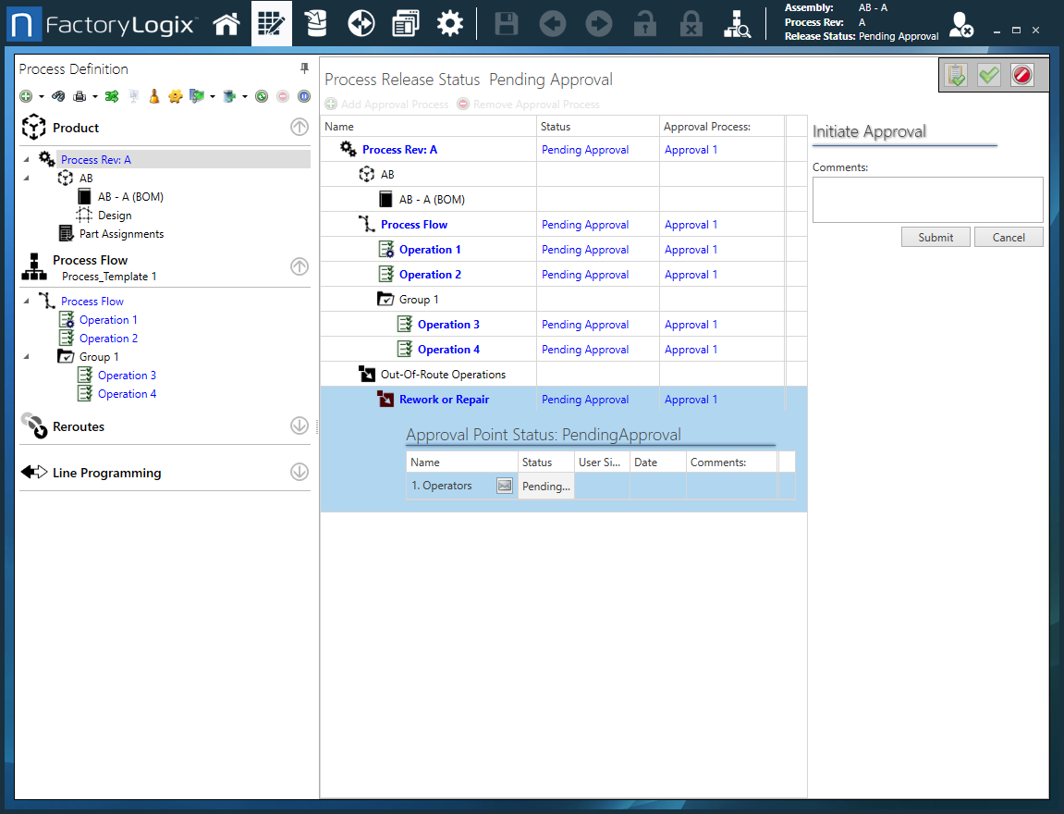Select Operation 3 in left tree

tap(127, 376)
